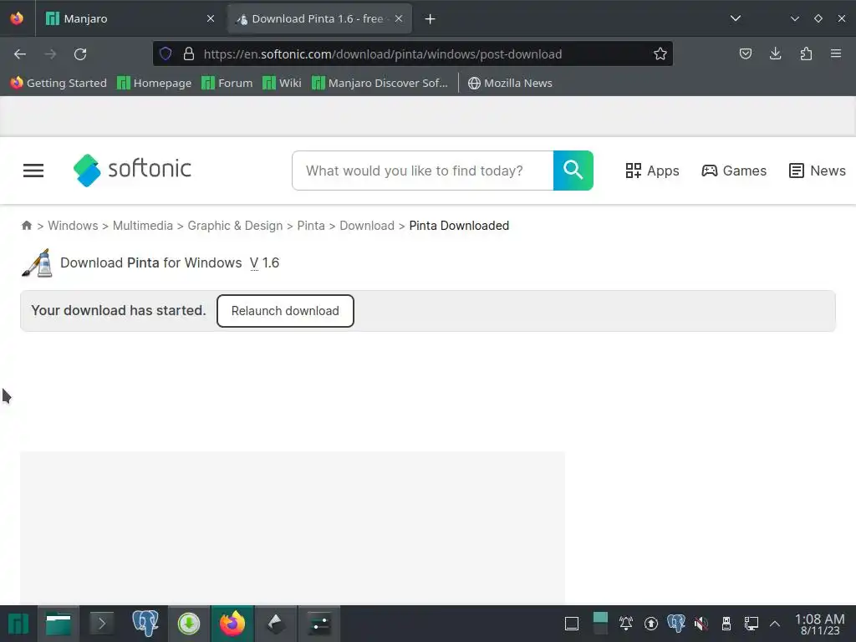Image resolution: width=856 pixels, height=642 pixels.
Task: Open the Mozilla News bookmark
Action: pyautogui.click(x=510, y=83)
